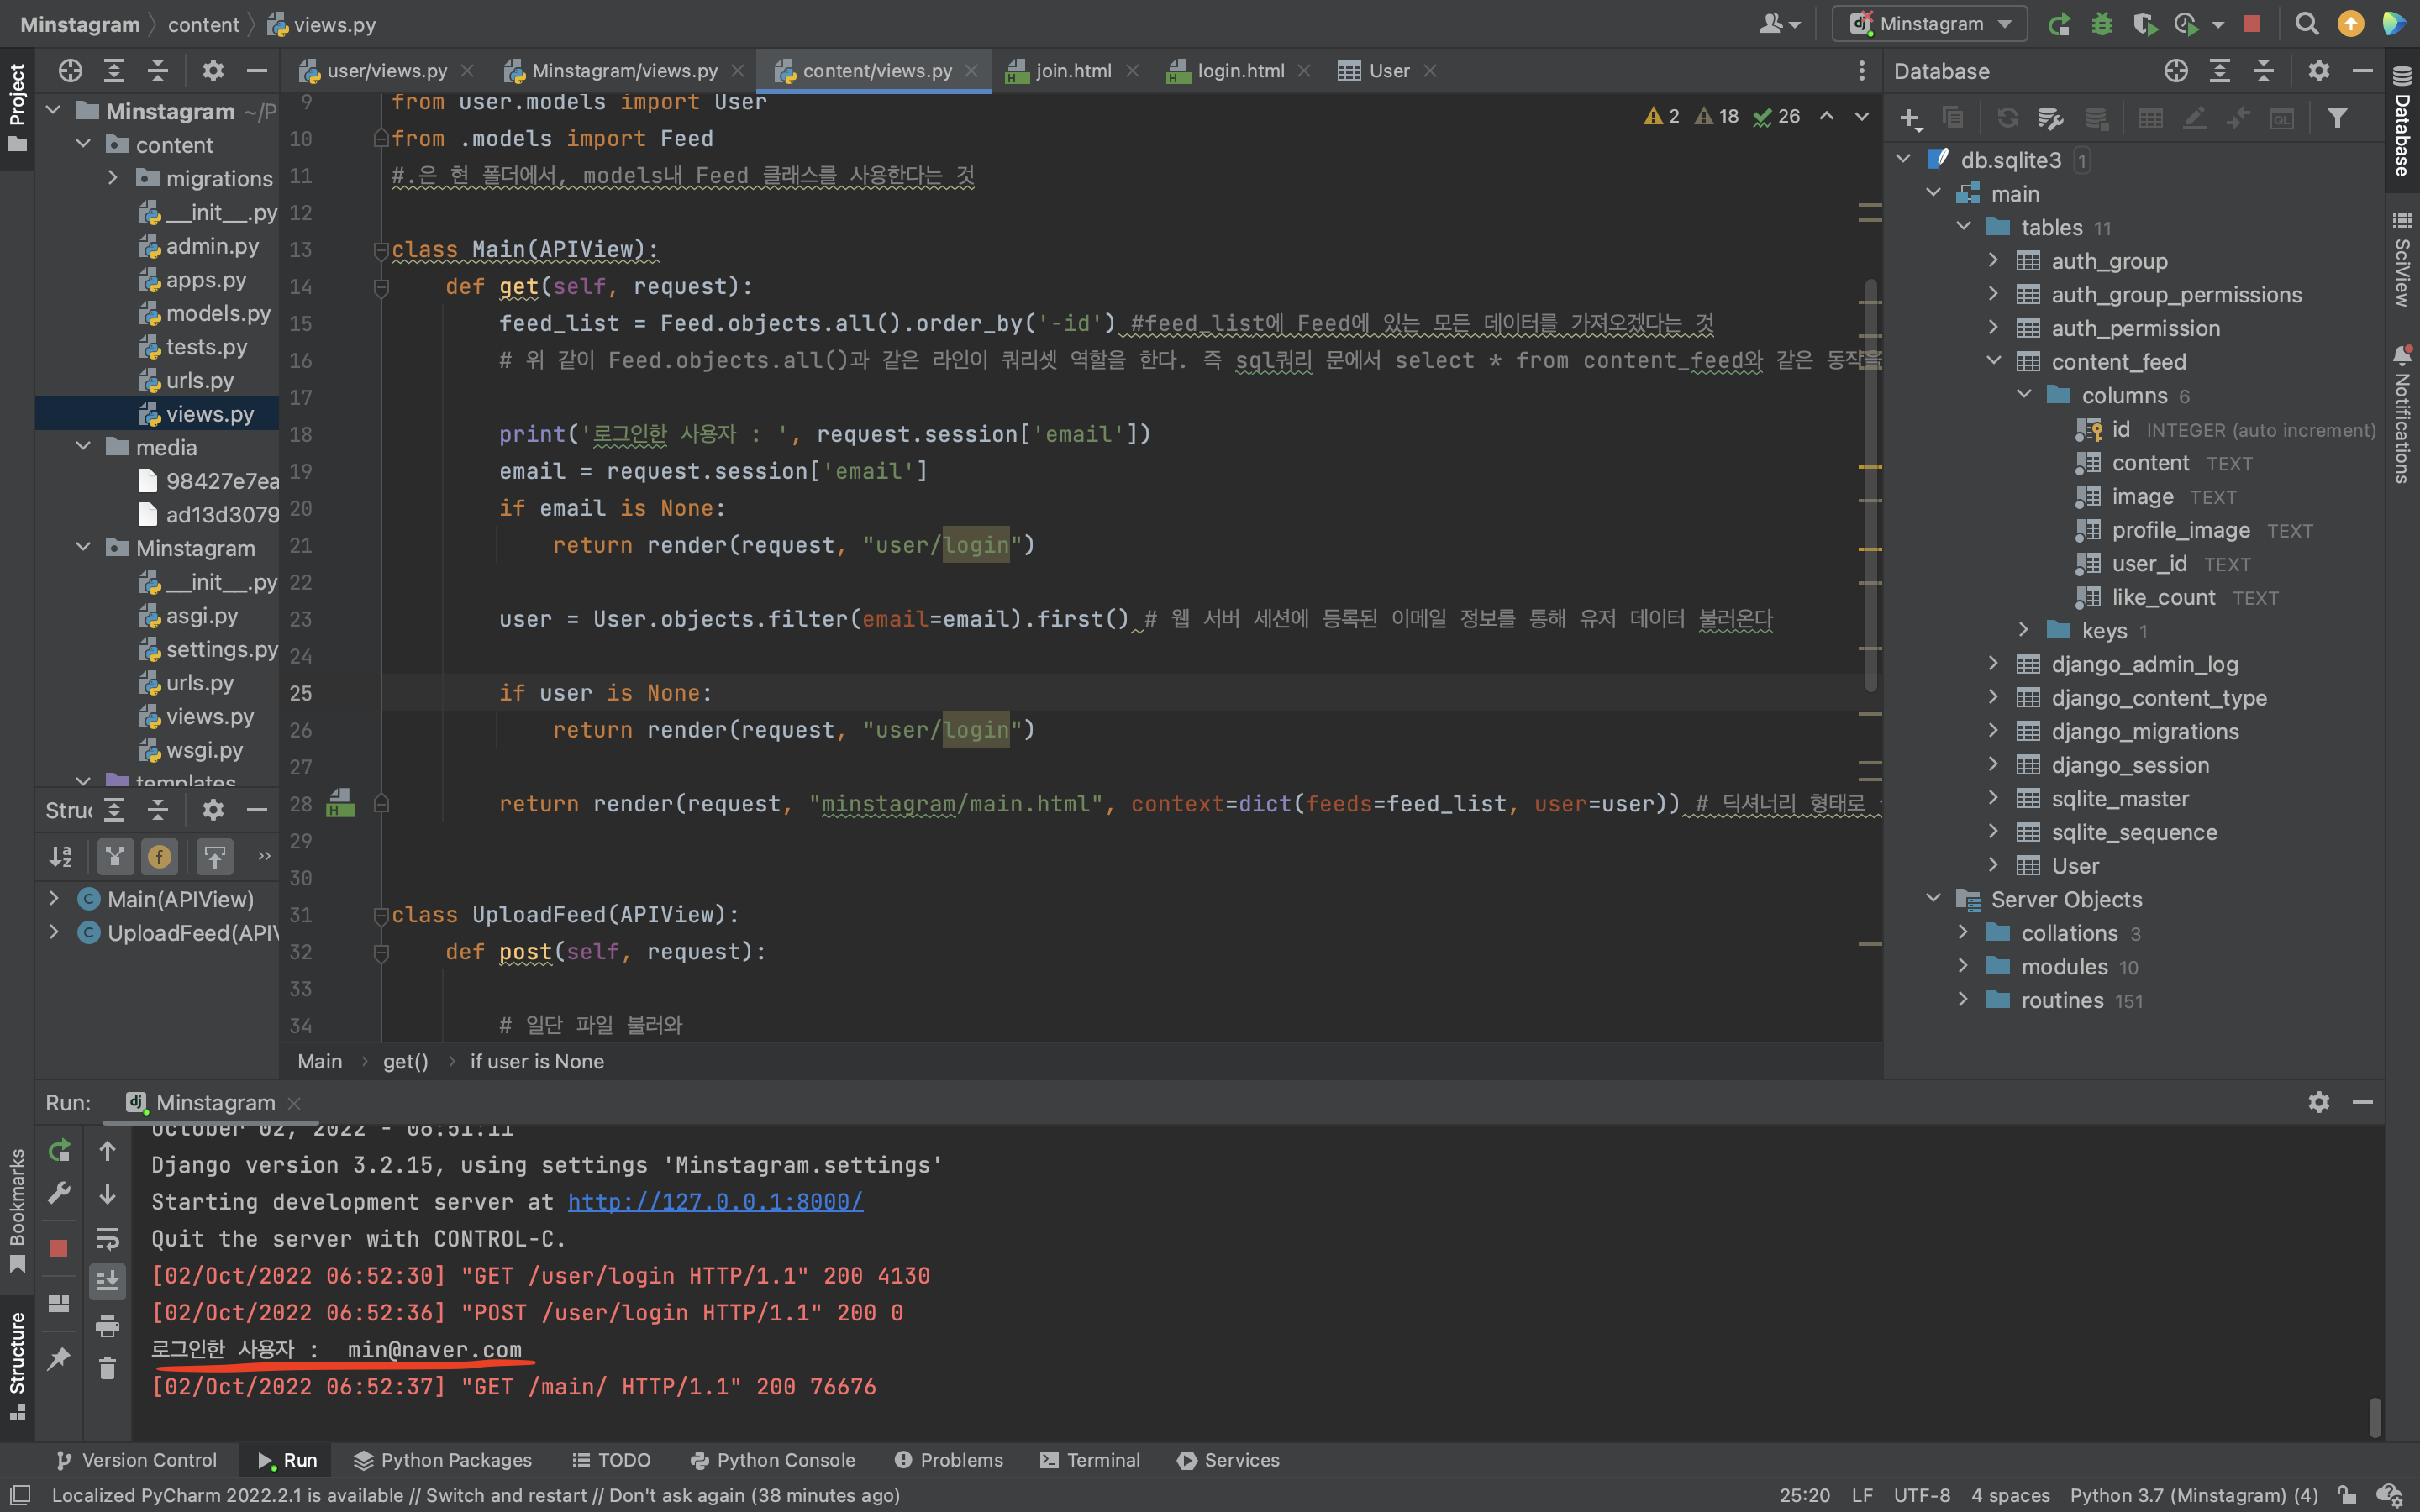Open Search Everywhere magnifier icon
This screenshot has width=2420, height=1512.
click(x=2306, y=24)
